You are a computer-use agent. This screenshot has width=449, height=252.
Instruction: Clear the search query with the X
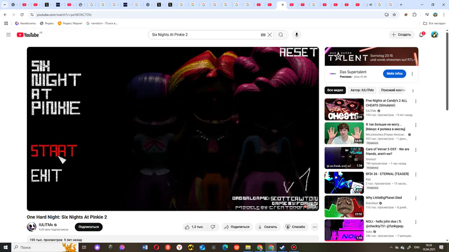tap(269, 35)
